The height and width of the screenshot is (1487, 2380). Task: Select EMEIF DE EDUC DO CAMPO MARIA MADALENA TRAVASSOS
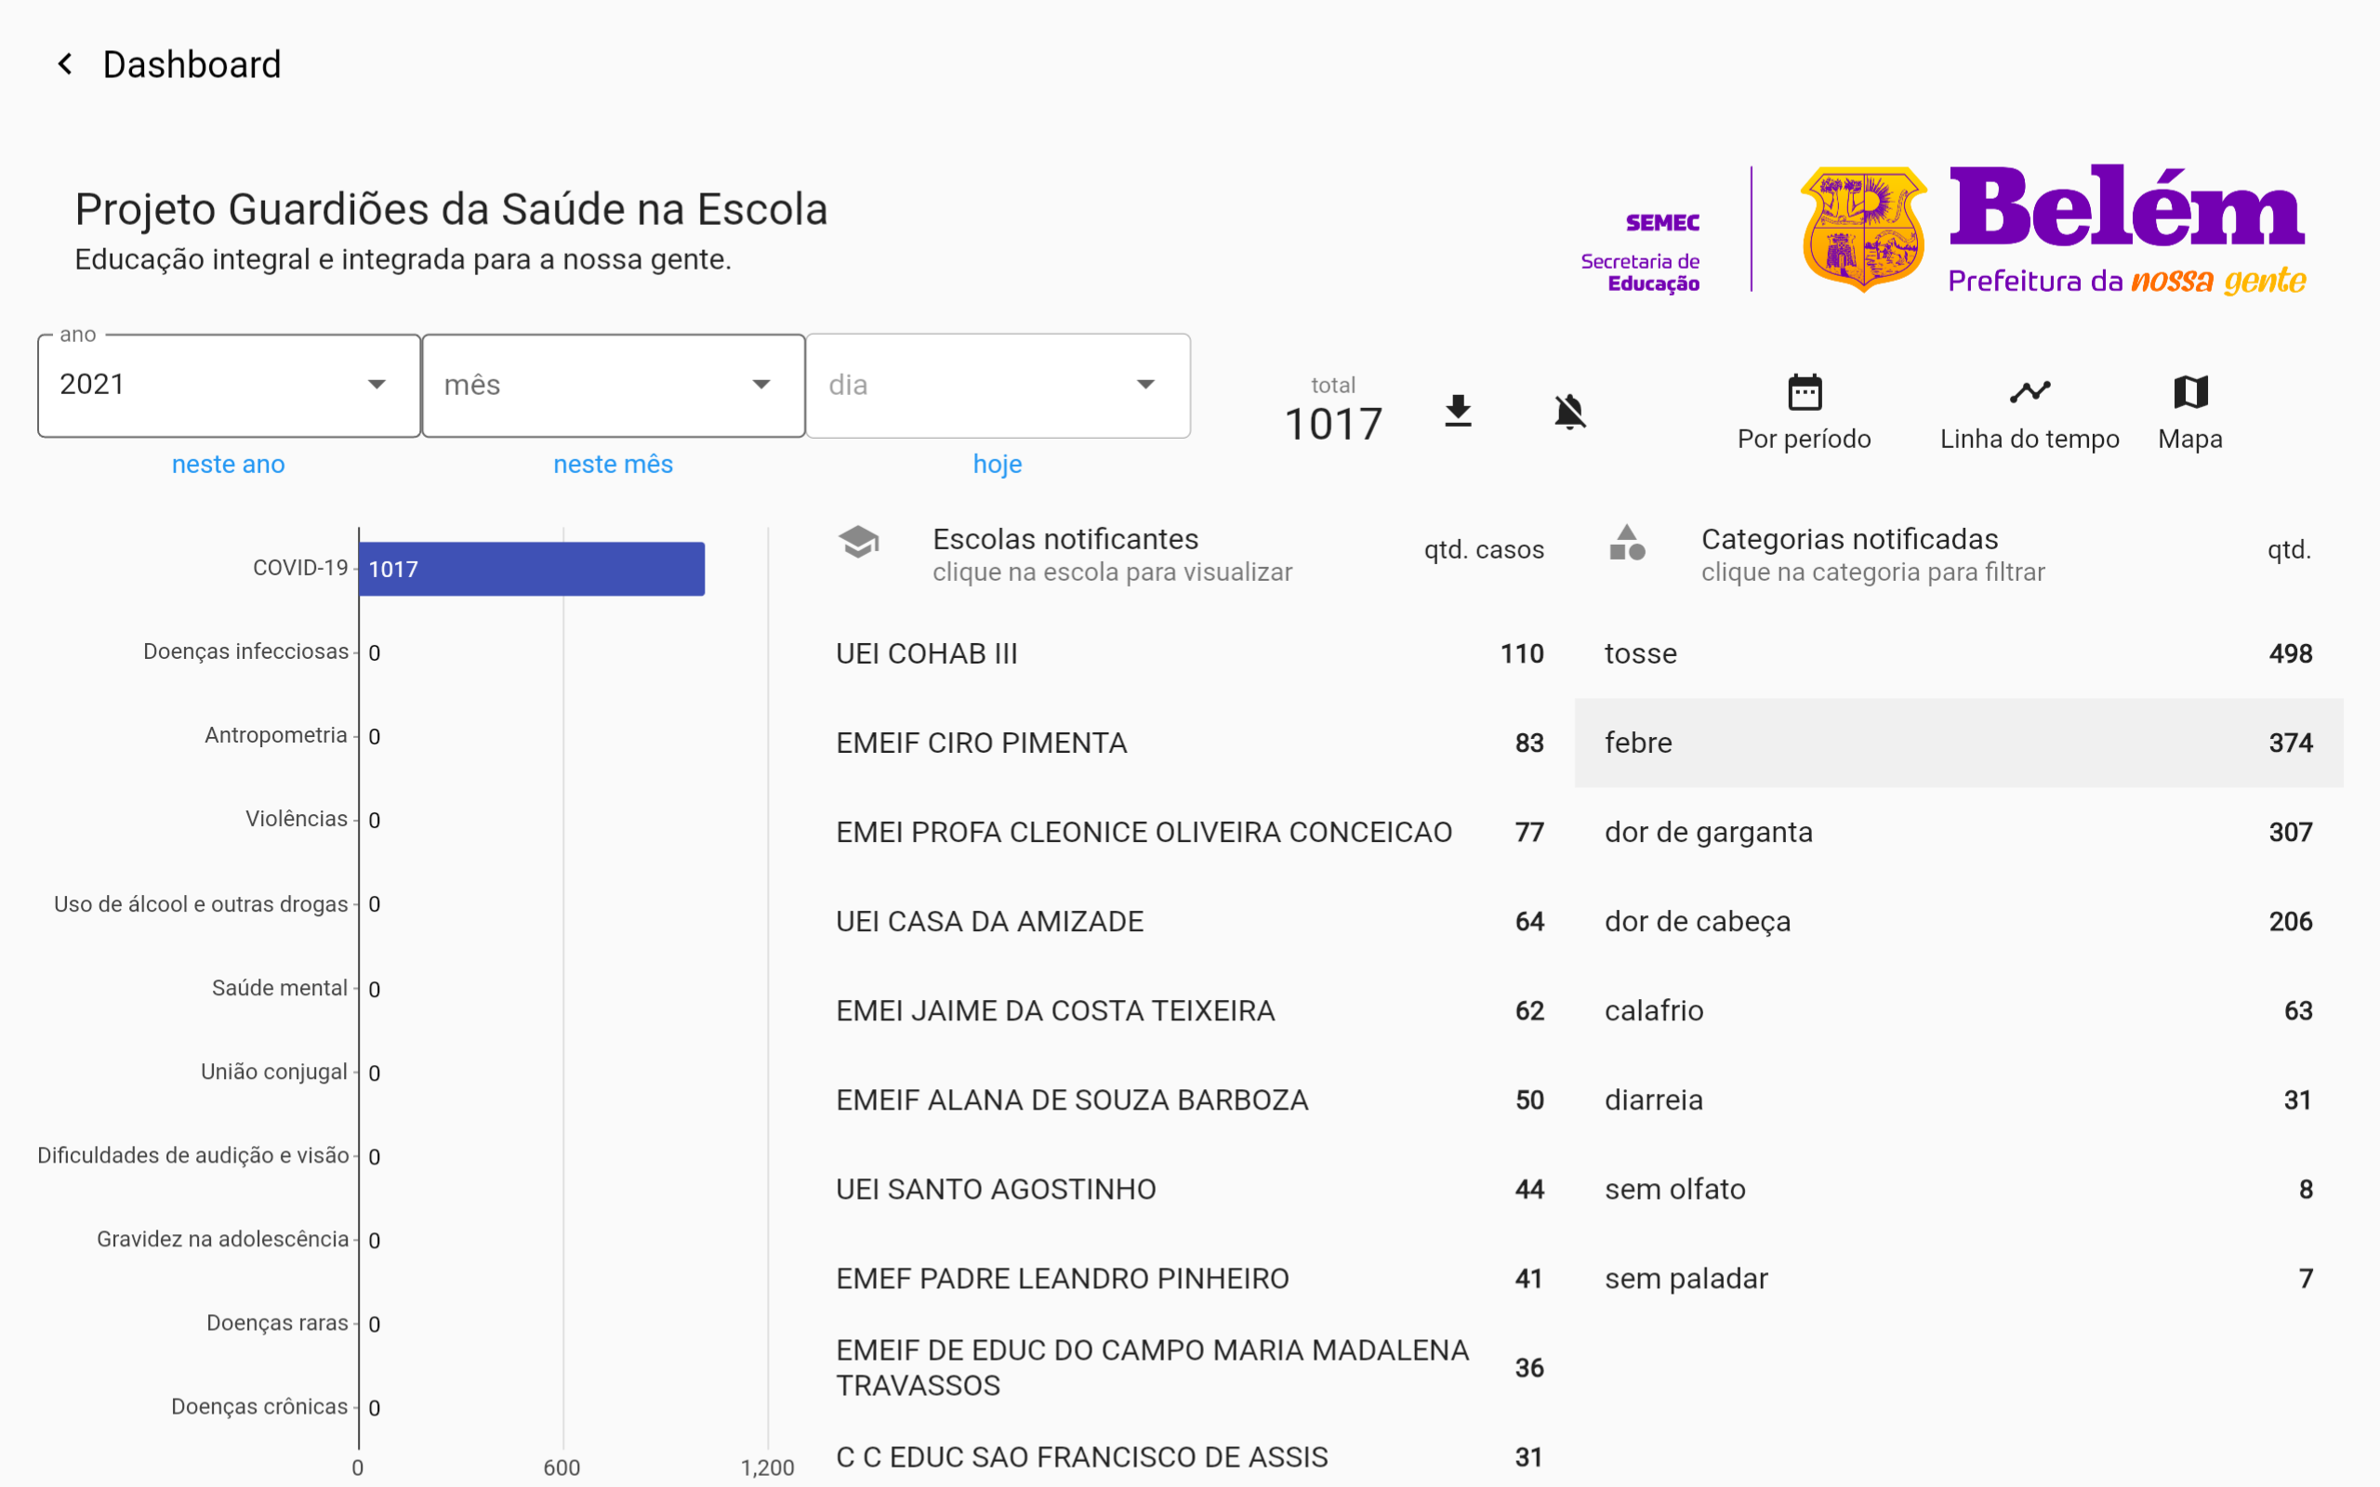pyautogui.click(x=1190, y=1368)
